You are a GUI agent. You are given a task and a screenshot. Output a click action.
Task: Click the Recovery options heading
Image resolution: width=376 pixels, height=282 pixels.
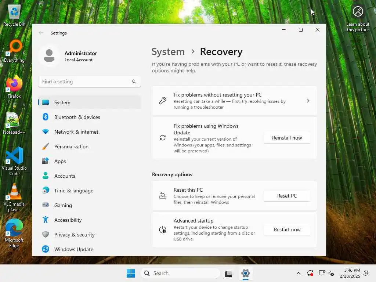coord(172,174)
